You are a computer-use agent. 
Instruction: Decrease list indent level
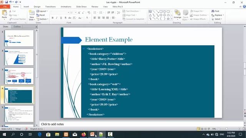point(108,13)
